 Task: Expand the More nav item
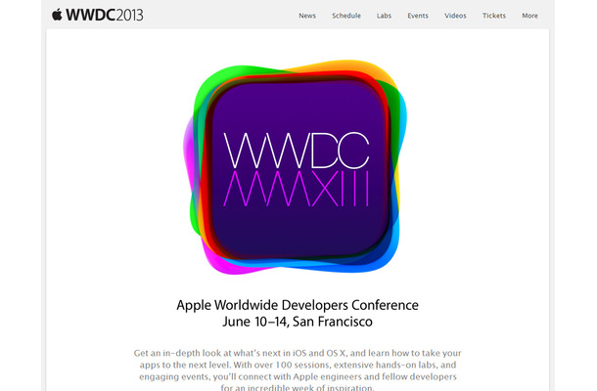(x=529, y=16)
